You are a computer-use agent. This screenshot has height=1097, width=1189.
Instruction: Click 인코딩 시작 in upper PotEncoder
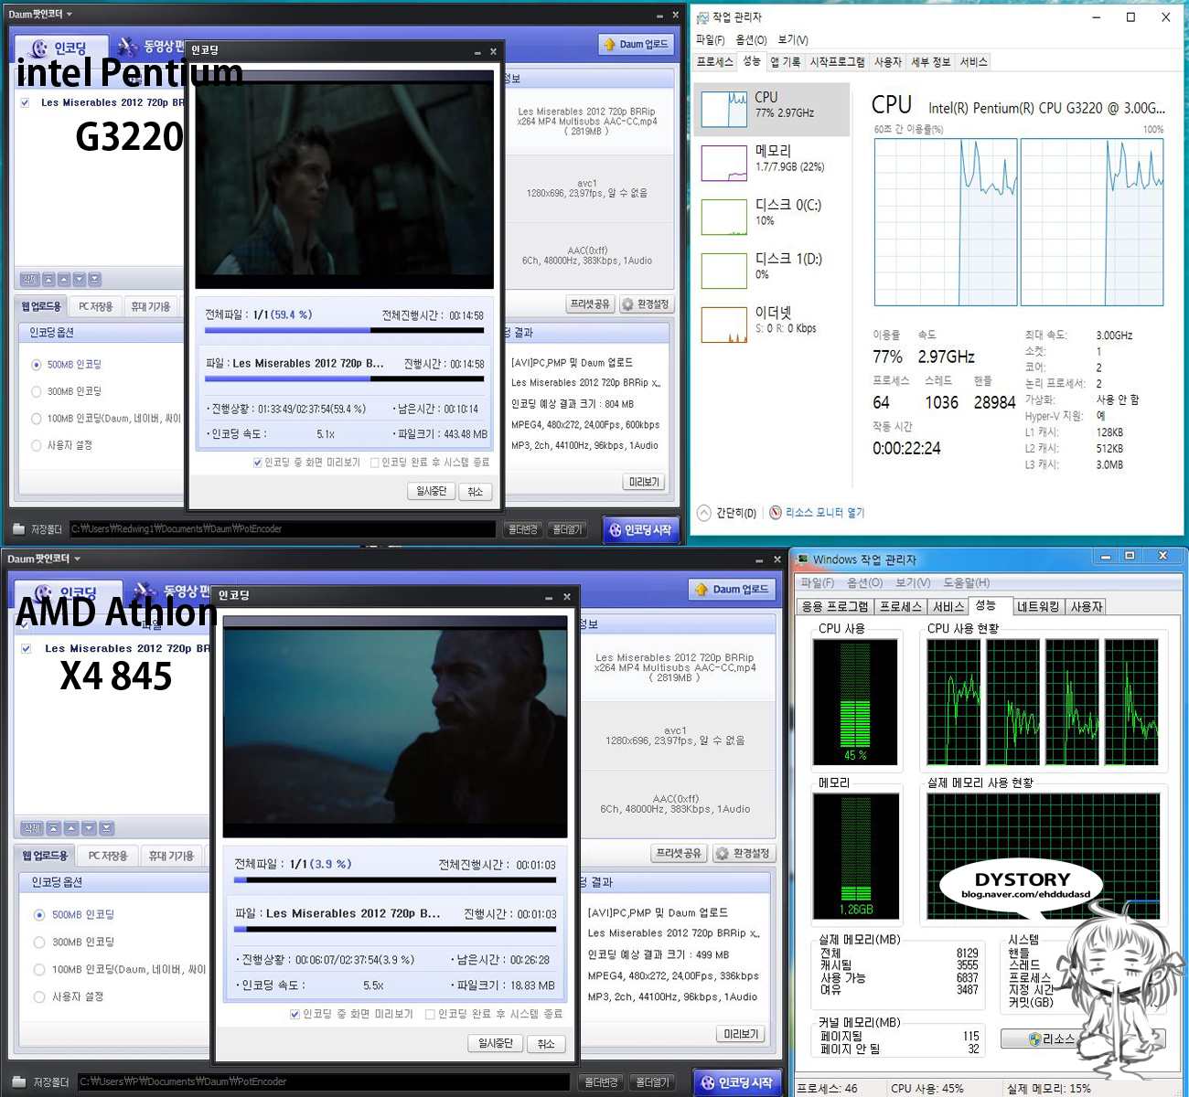[x=640, y=530]
